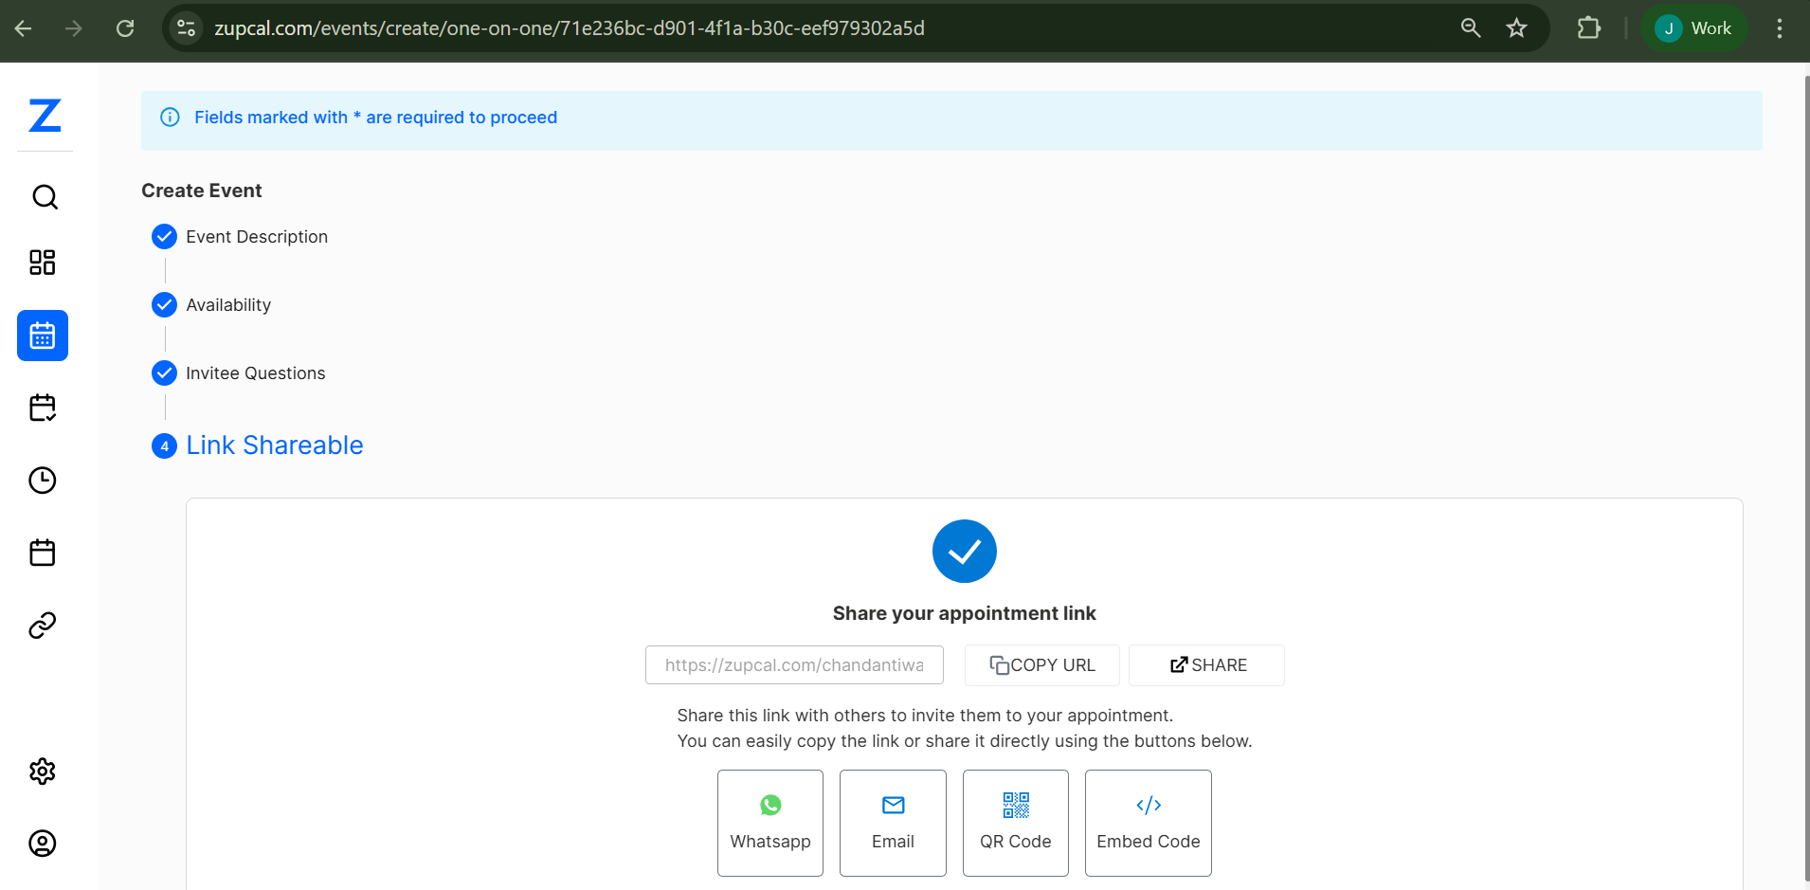
Task: Jump to the Invitee Questions step
Action: (255, 373)
